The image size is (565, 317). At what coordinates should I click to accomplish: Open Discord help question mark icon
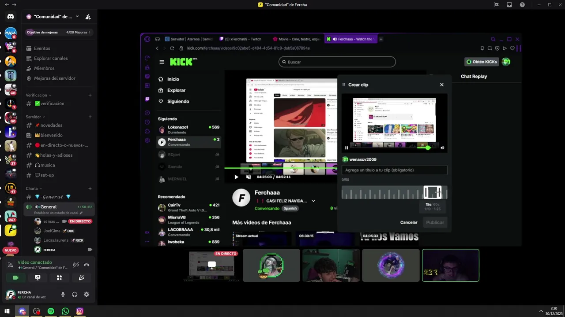point(522,5)
